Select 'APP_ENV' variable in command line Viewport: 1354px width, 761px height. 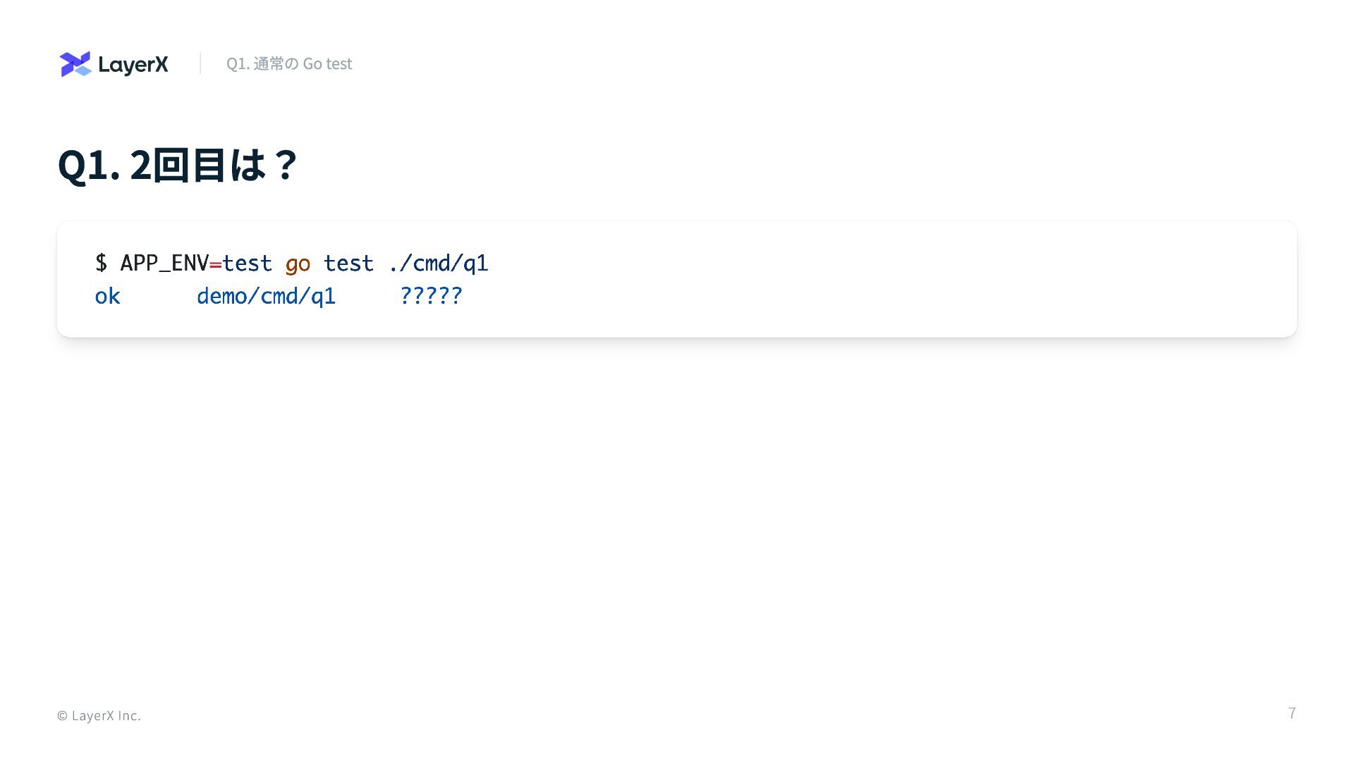164,263
